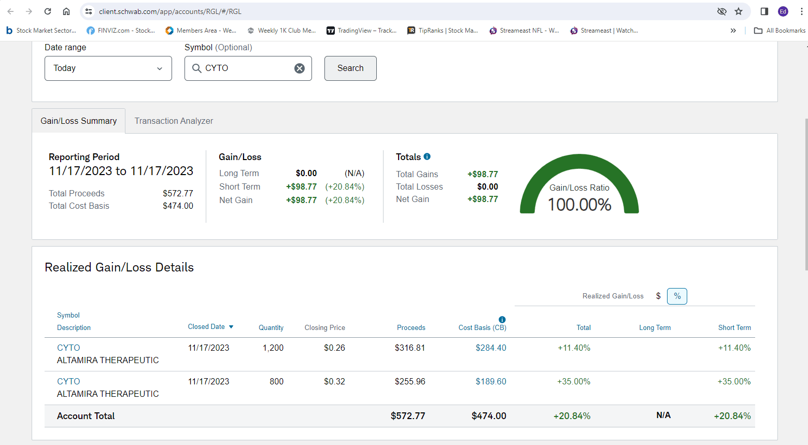
Task: Bookmark this page with the star icon
Action: pos(739,11)
